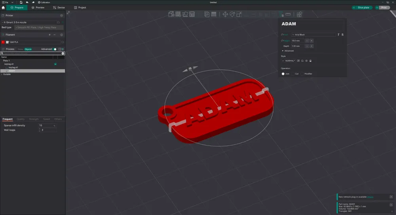This screenshot has height=215, width=396.
Task: Click the Print button
Action: point(384,8)
